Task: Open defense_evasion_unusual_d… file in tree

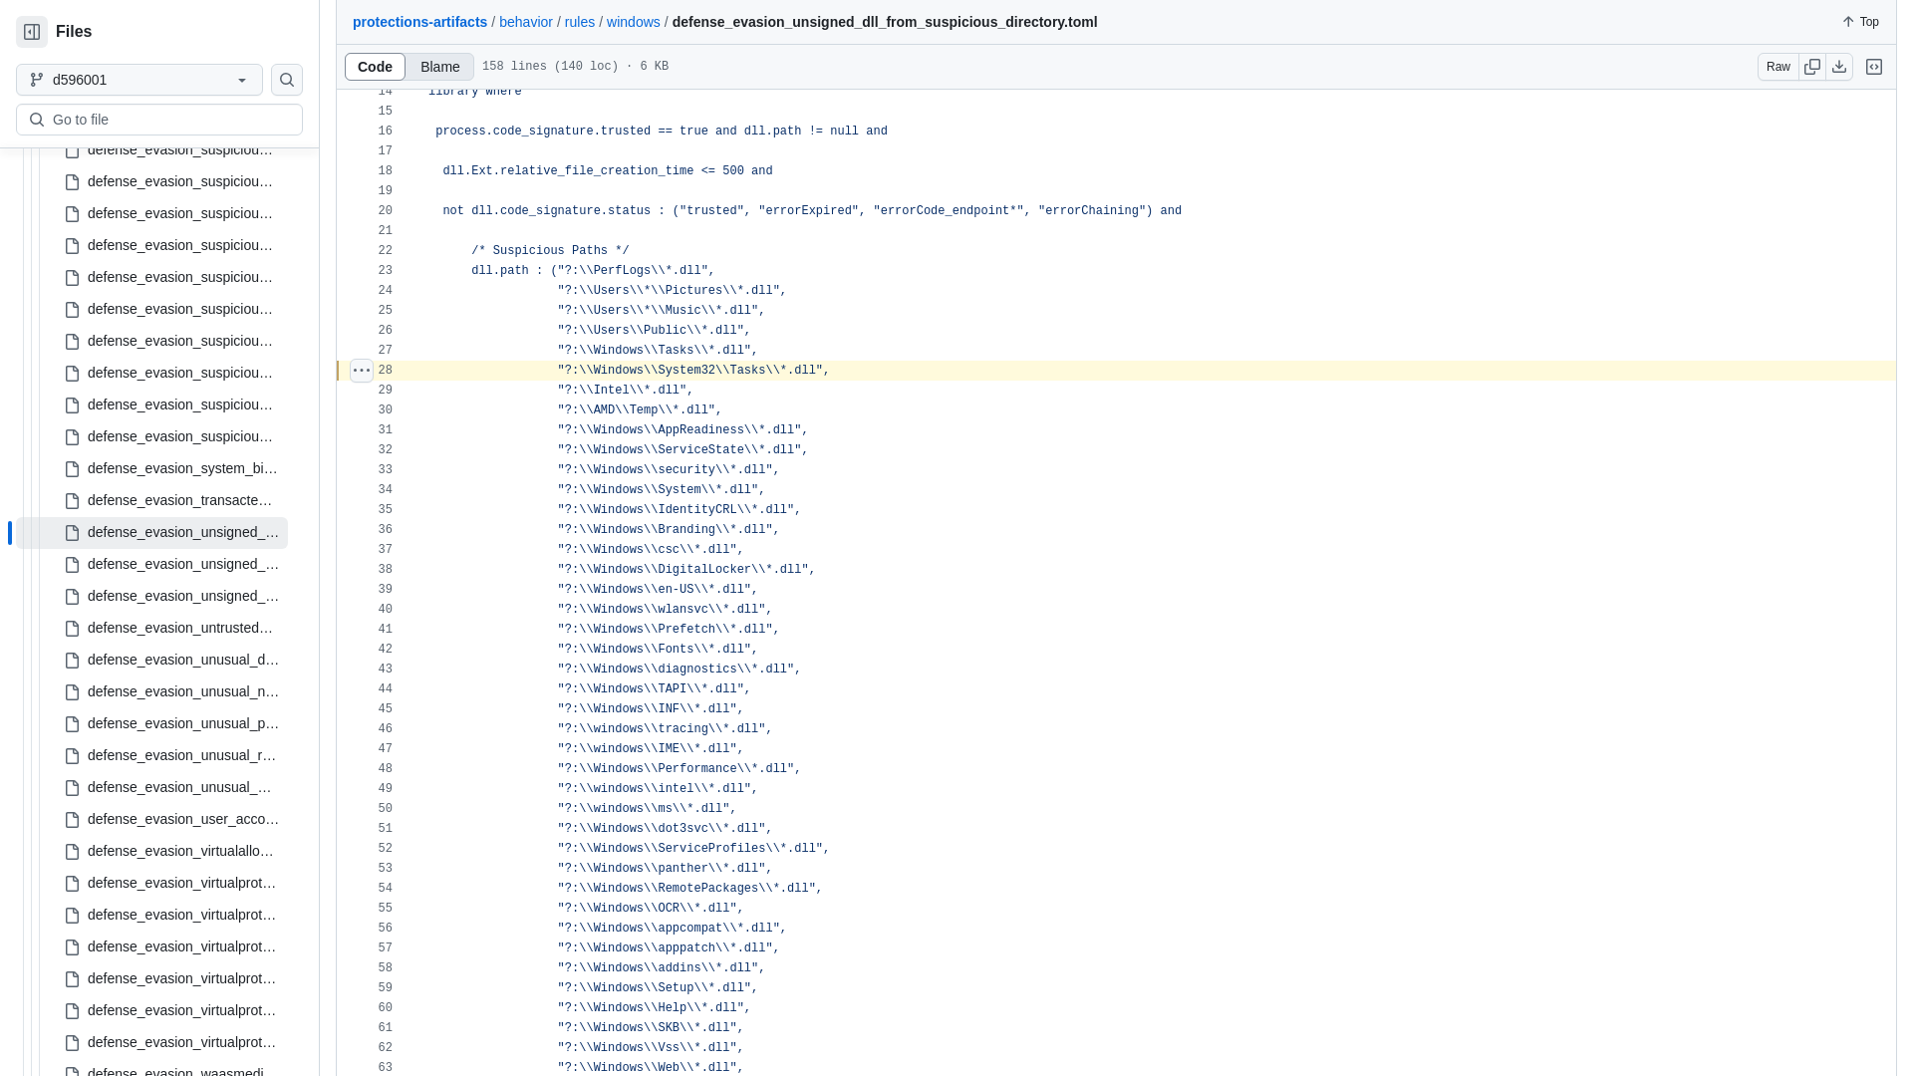Action: tap(182, 661)
